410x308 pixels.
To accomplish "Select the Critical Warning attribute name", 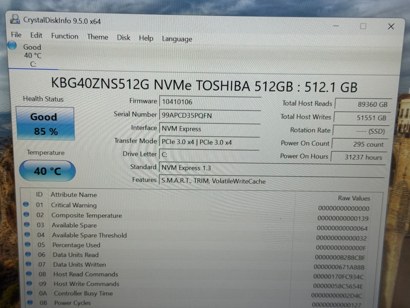I will (x=74, y=205).
